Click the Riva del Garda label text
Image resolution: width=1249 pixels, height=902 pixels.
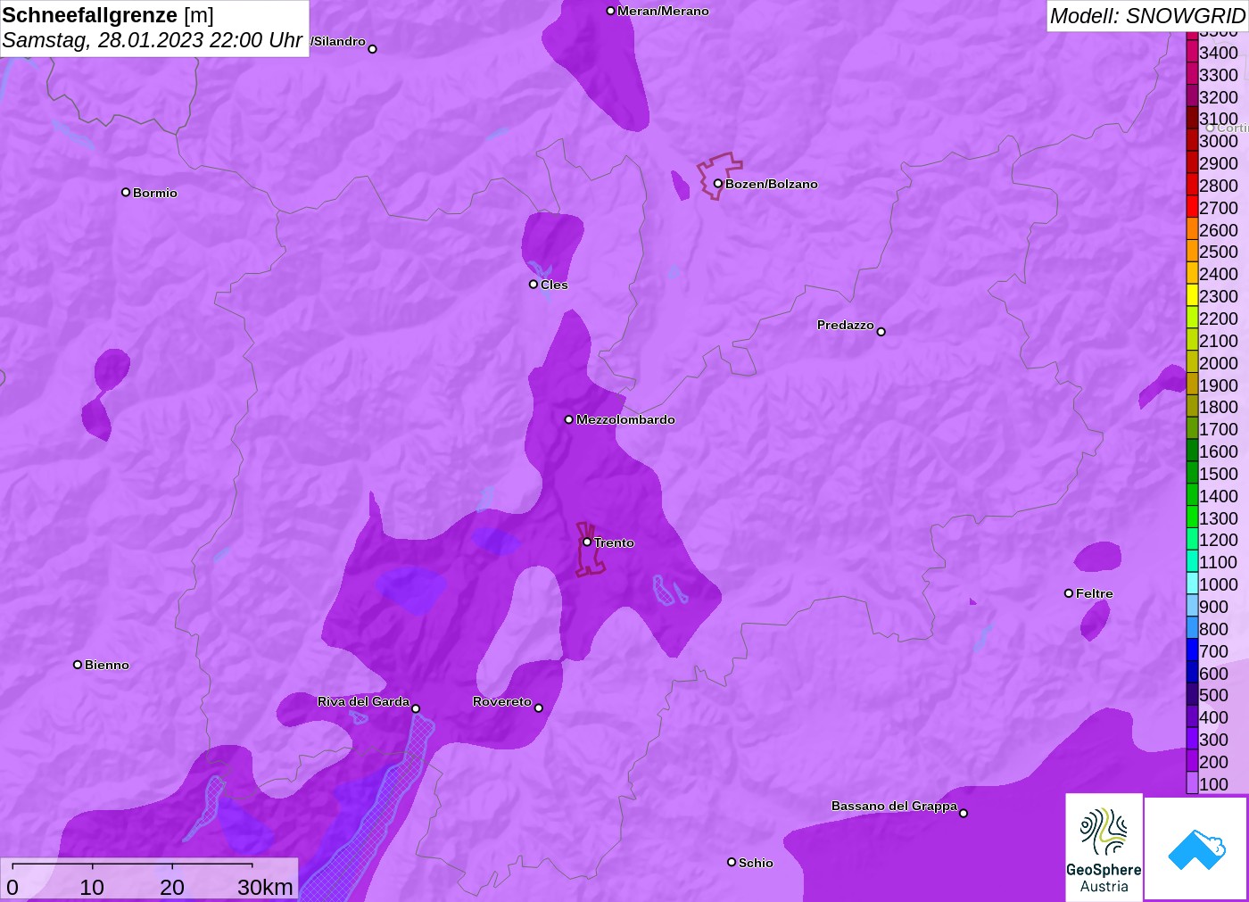pyautogui.click(x=363, y=701)
